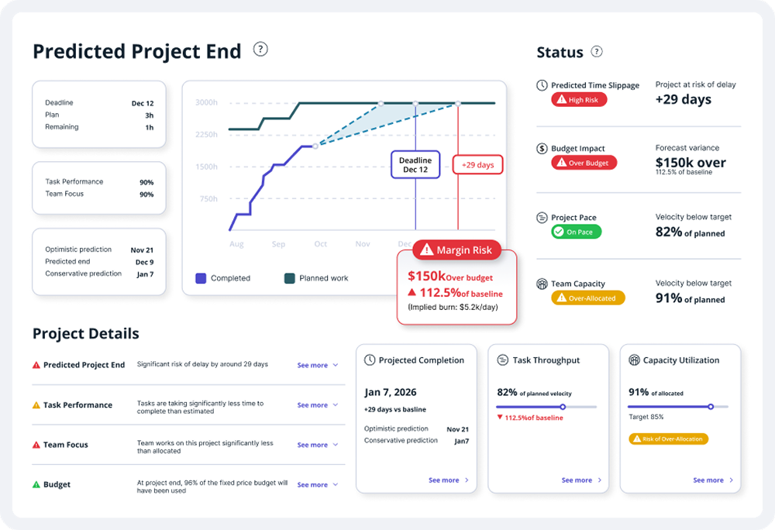Viewport: 775px width, 530px height.
Task: Open help icon beside Predicted Project End
Action: (x=260, y=50)
